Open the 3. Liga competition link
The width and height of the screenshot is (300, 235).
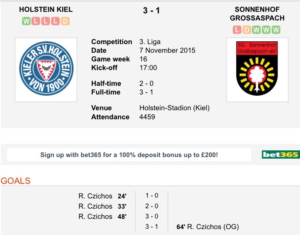click(150, 42)
